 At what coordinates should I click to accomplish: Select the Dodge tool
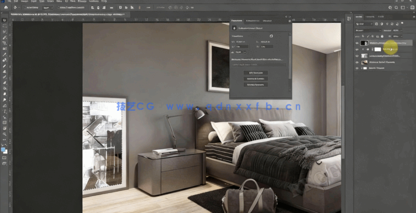(x=5, y=100)
